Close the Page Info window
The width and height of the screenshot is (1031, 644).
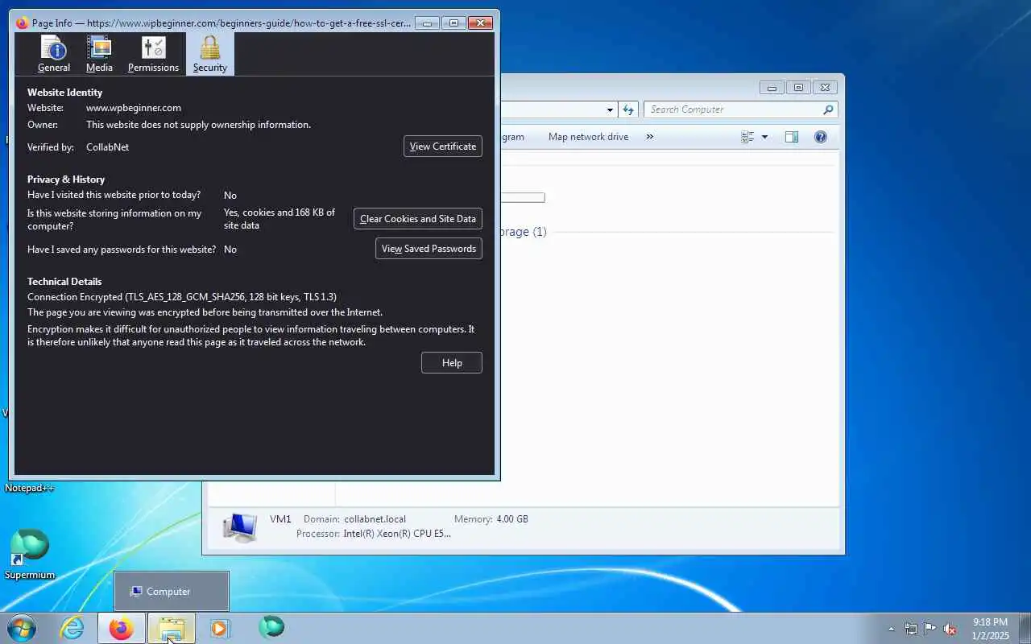click(481, 23)
